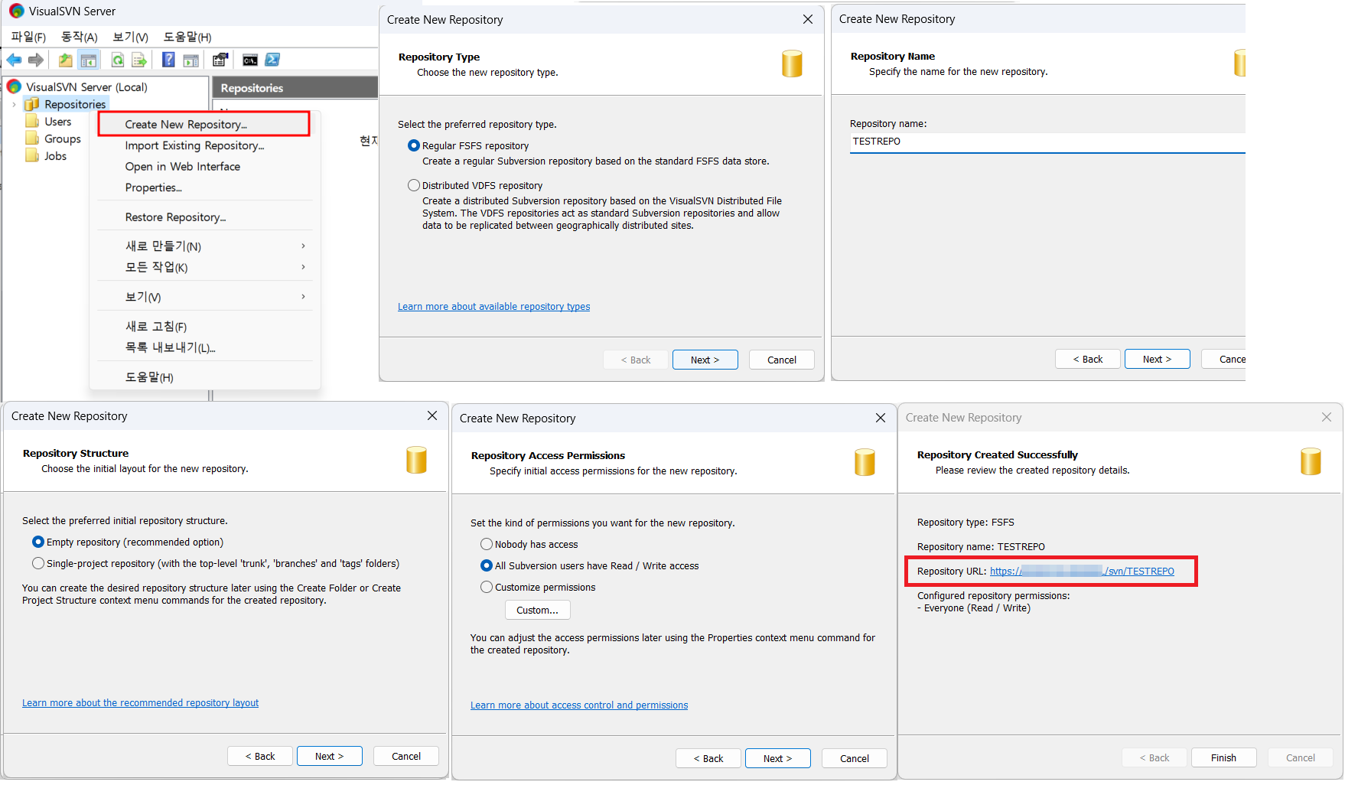This screenshot has height=785, width=1345.
Task: Click Cancel in the Repository Type dialog
Action: (x=781, y=360)
